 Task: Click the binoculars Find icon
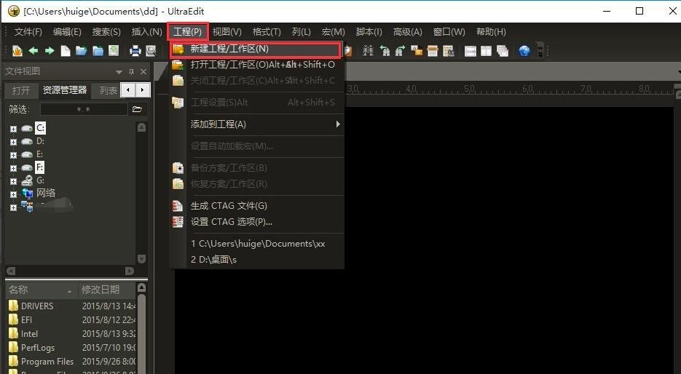(x=368, y=51)
